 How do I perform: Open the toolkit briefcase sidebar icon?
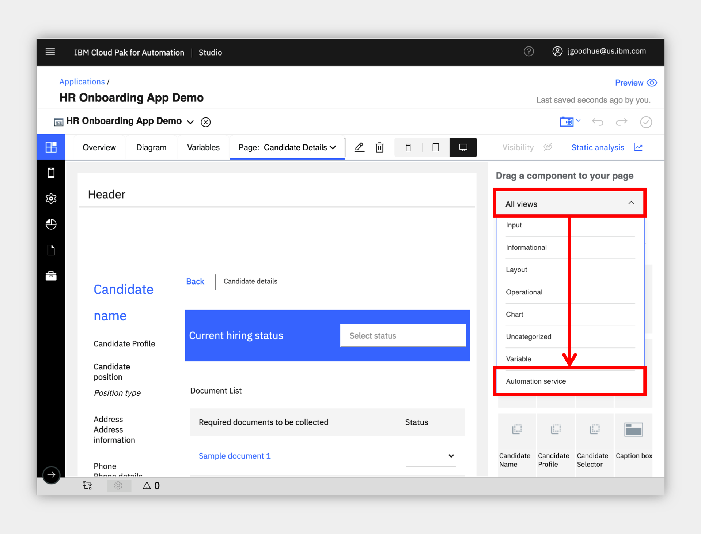coord(51,276)
